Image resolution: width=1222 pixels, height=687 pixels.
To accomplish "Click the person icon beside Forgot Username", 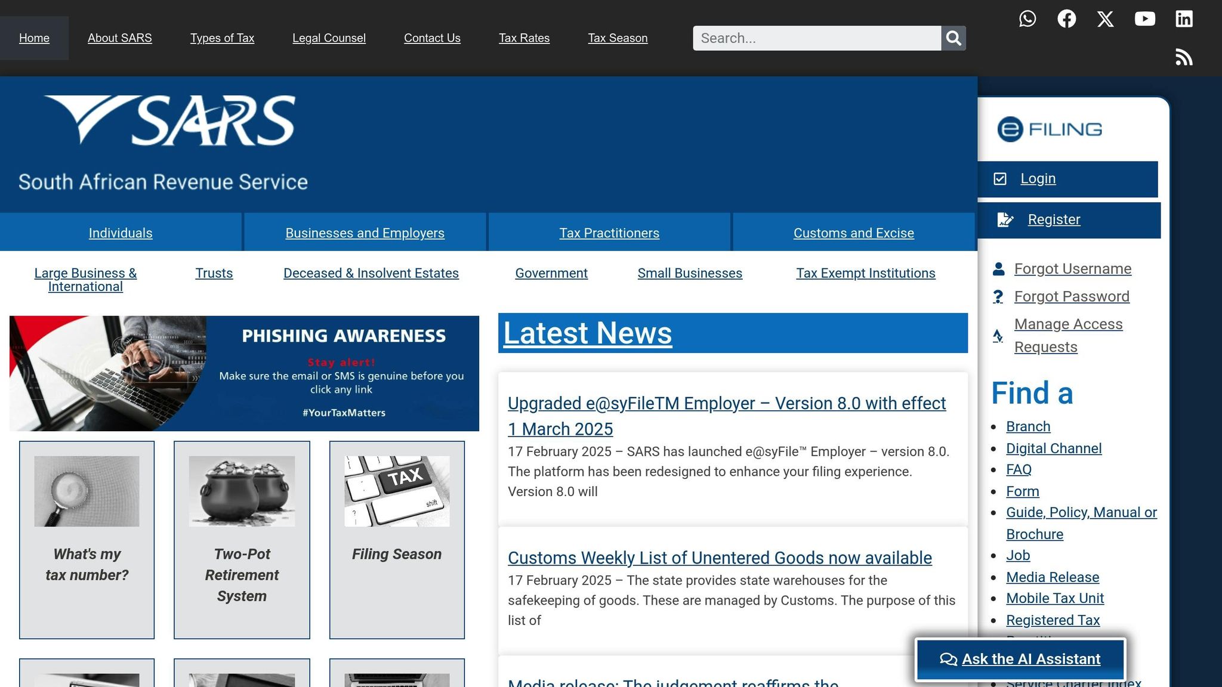I will coord(998,269).
